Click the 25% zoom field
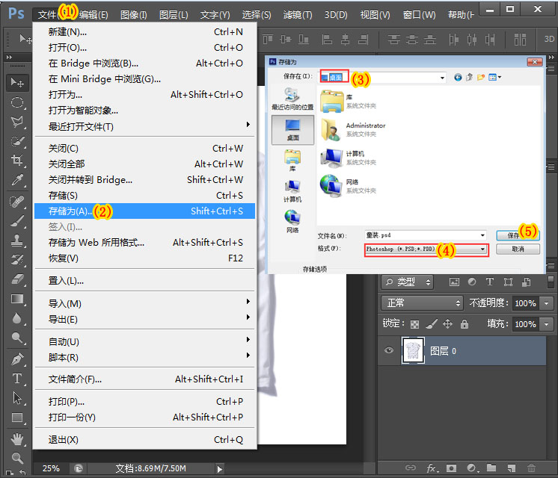Image resolution: width=558 pixels, height=478 pixels. (x=51, y=468)
